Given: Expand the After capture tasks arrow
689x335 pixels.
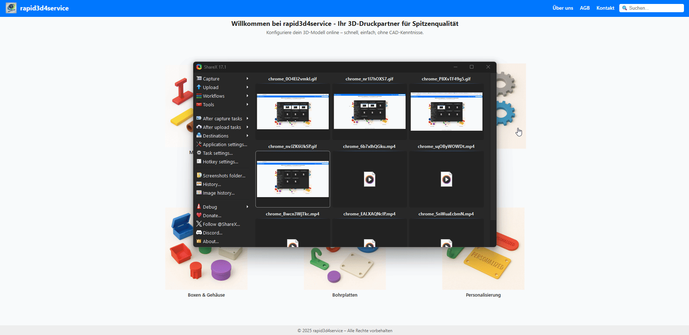Looking at the screenshot, I should (x=248, y=118).
